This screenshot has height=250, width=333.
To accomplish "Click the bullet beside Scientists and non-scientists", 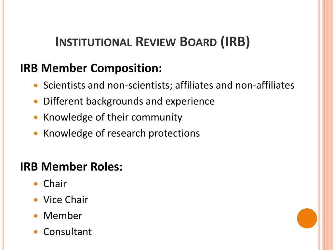I will pos(36,86).
